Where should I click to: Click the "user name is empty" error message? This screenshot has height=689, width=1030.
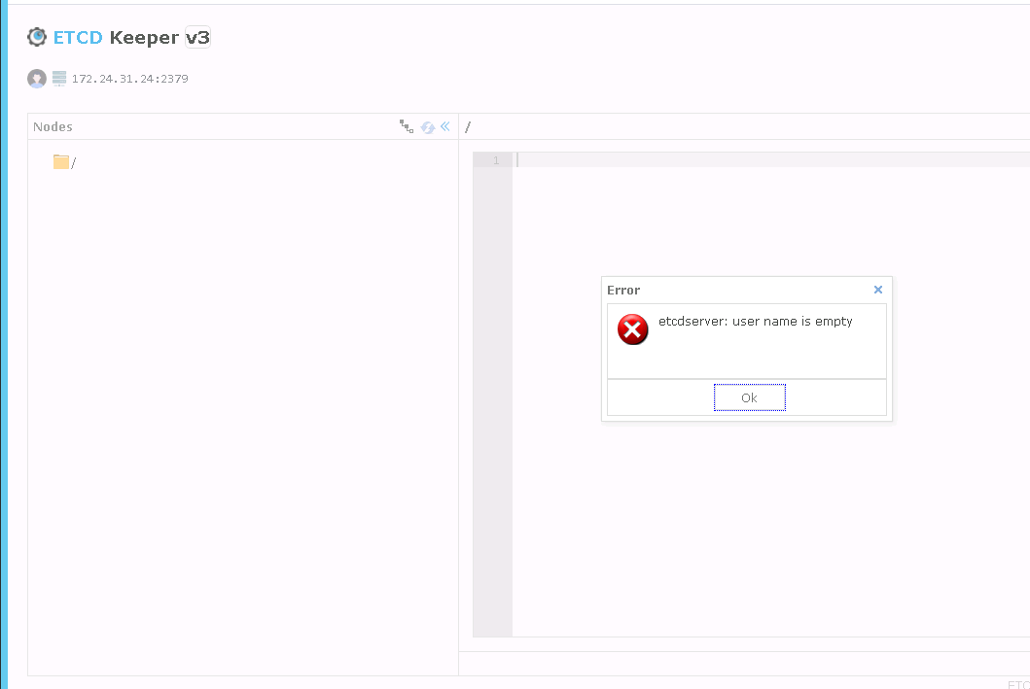(x=755, y=322)
